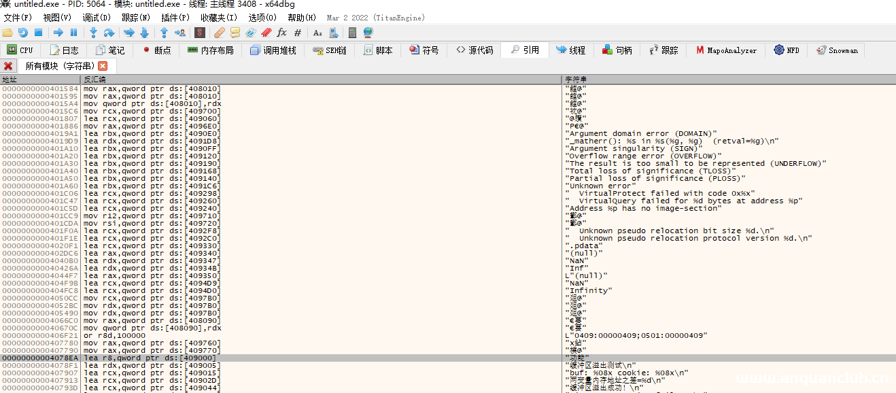The image size is (896, 393).
Task: Stop debugging with the blue square icon
Action: click(39, 33)
